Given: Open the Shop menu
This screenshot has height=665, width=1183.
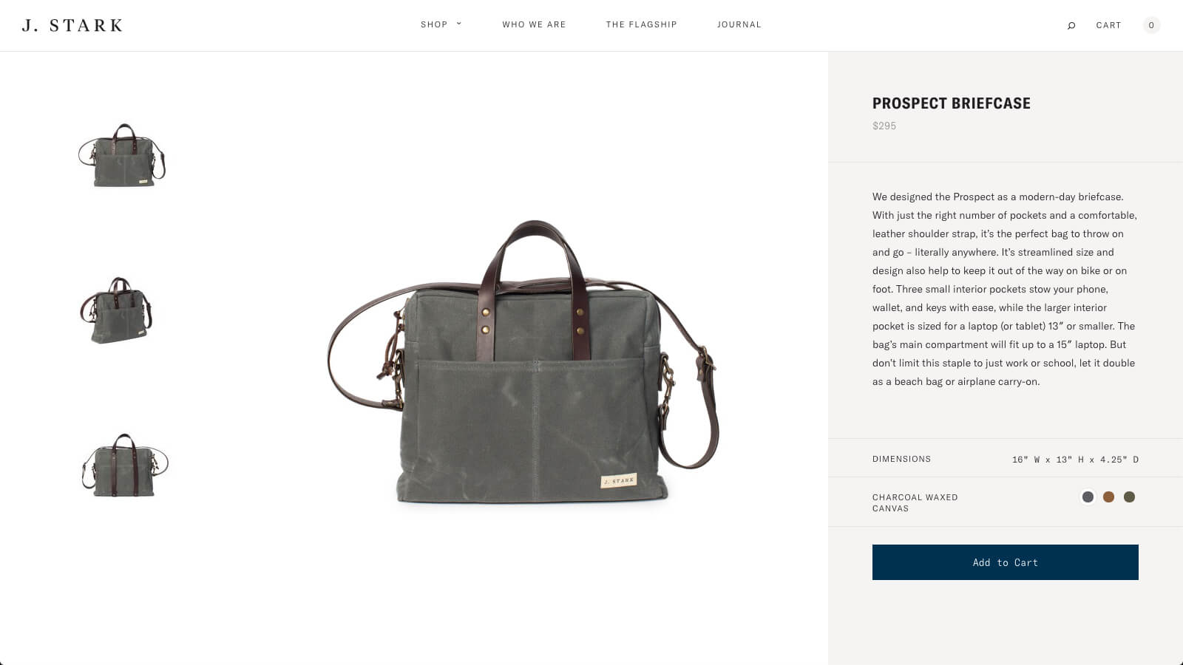Looking at the screenshot, I should click(x=434, y=24).
